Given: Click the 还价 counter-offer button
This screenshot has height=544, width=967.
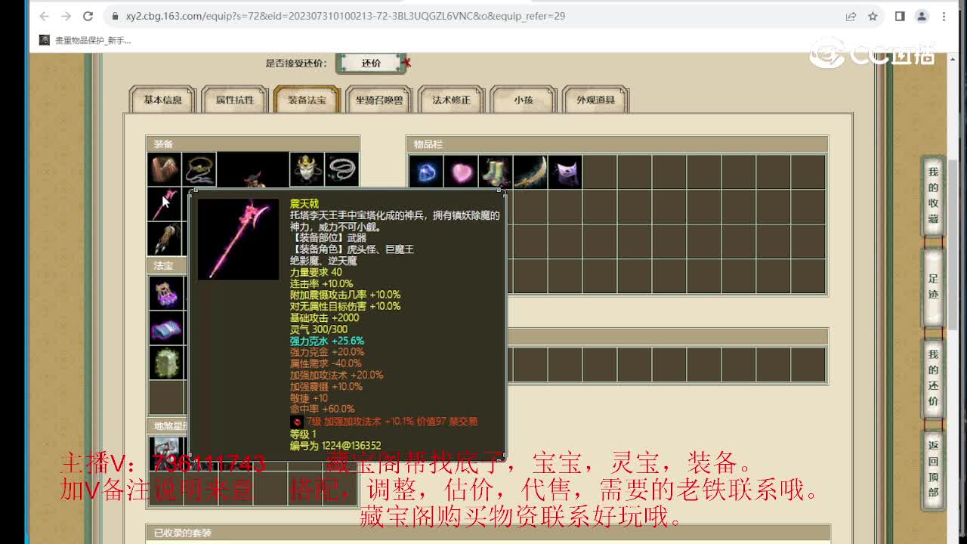Looking at the screenshot, I should (371, 63).
